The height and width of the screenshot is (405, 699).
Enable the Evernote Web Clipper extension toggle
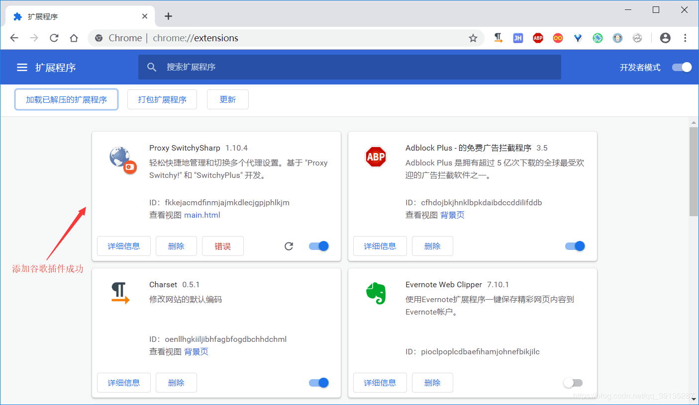(573, 383)
